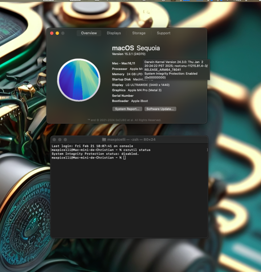The height and width of the screenshot is (272, 261).
Task: Minimize the About window with yellow button
Action: pos(57,33)
